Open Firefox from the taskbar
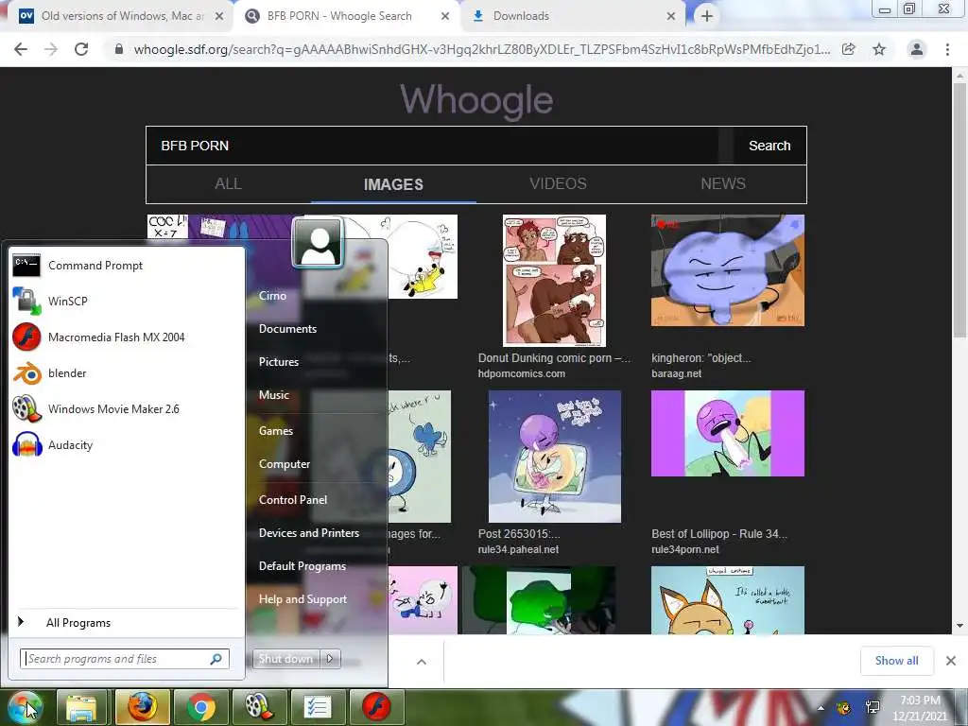The image size is (968, 726). pyautogui.click(x=142, y=707)
